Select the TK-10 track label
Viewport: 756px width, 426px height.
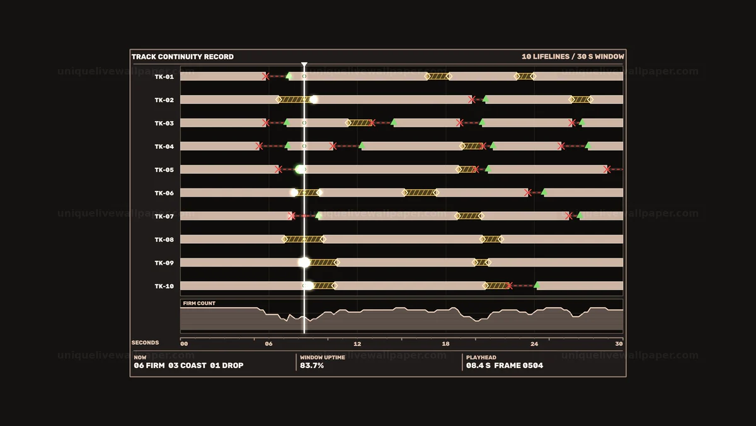164,287
